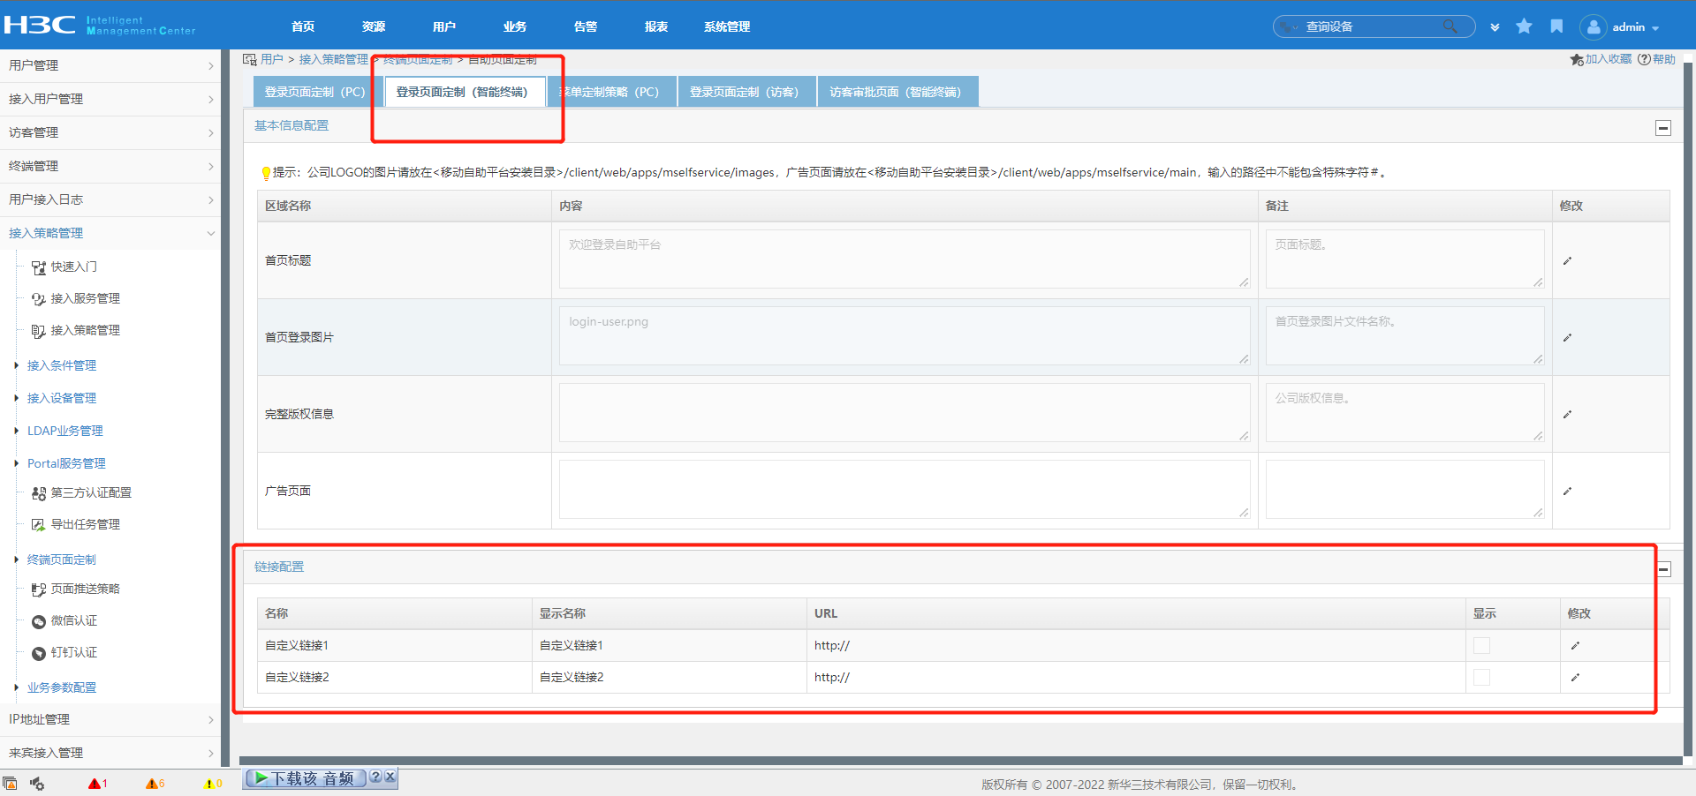Click the alarm sound settings gear icon
The image size is (1696, 796).
(37, 783)
